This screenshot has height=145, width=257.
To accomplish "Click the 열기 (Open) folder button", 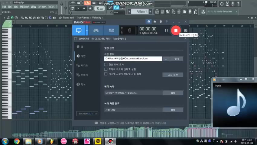I will click(177, 59).
